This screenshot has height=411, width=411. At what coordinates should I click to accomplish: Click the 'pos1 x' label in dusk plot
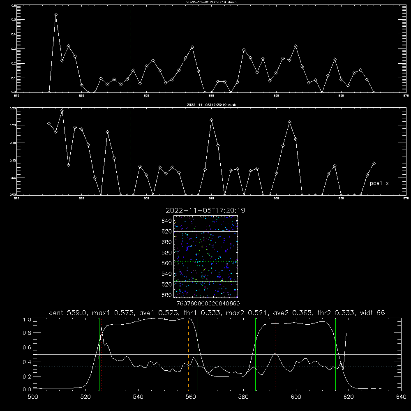379,183
